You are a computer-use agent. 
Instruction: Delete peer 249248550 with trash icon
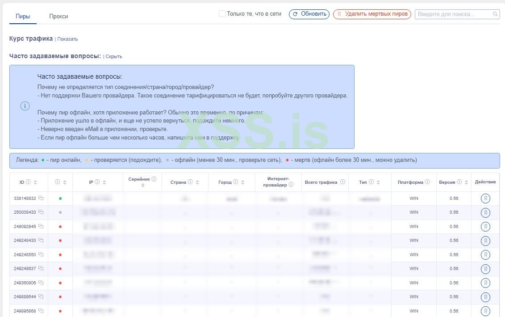tap(485, 255)
